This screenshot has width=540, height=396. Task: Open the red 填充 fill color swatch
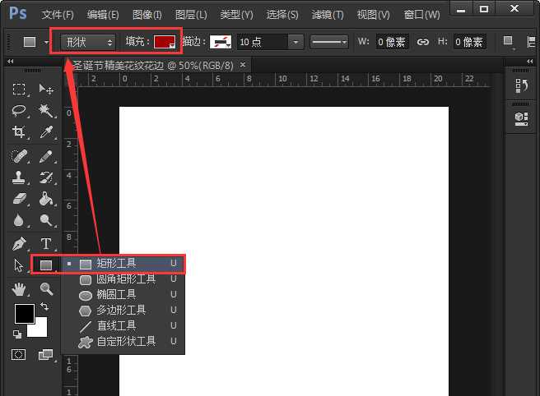tap(165, 42)
